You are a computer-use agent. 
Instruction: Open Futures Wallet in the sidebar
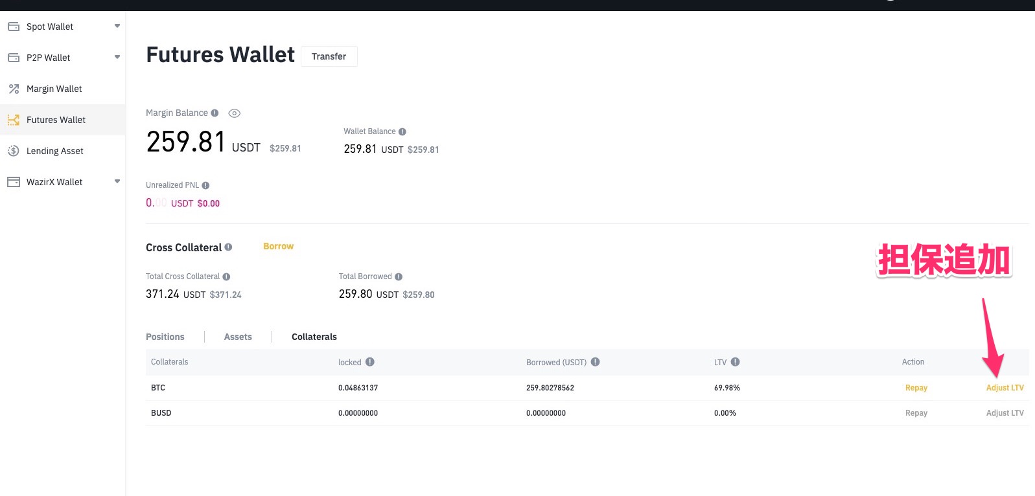pos(56,120)
